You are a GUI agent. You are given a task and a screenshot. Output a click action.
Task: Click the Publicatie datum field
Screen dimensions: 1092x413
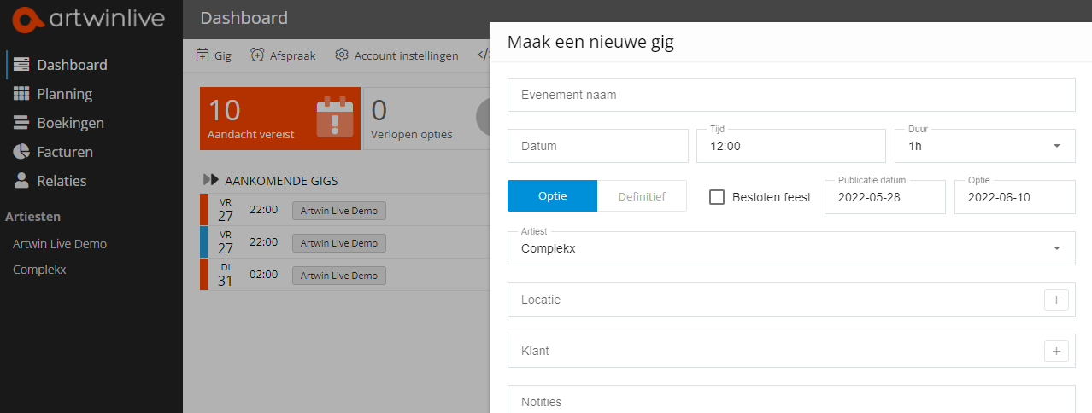pos(885,197)
